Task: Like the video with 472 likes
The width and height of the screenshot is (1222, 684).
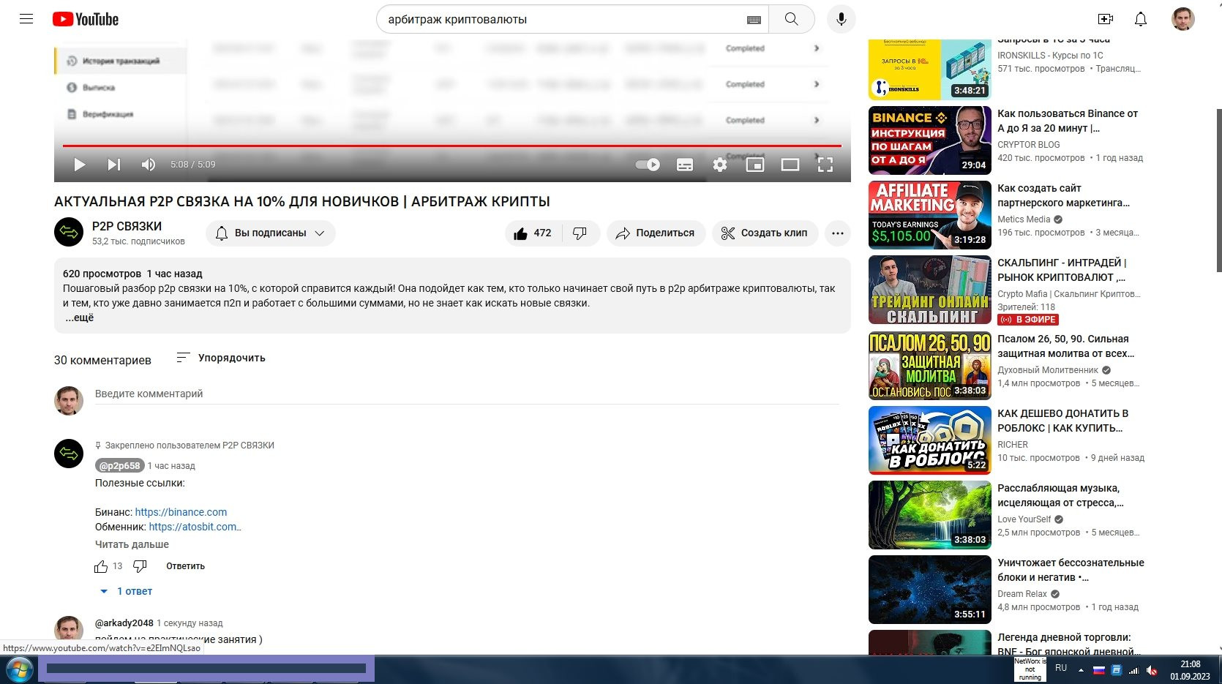Action: [533, 233]
